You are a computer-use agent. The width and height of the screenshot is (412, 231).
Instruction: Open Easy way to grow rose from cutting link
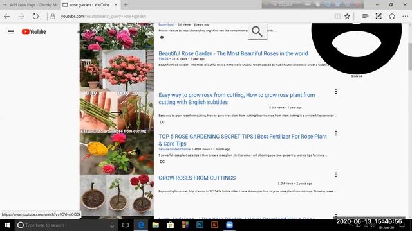[236, 98]
